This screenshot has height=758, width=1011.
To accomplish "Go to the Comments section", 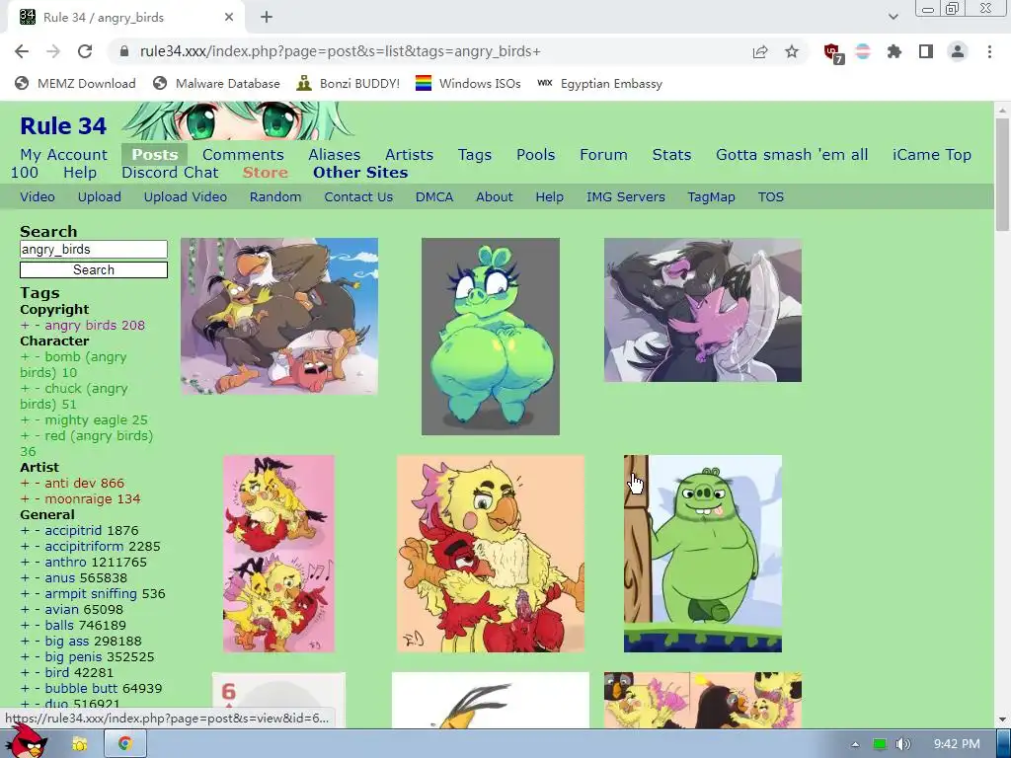I will (243, 155).
